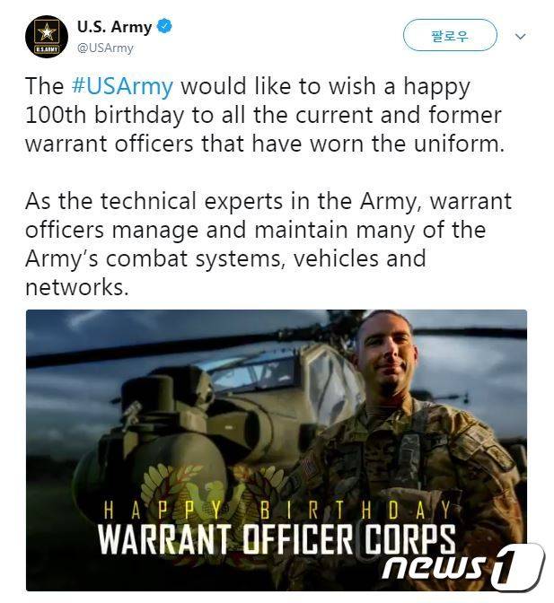Click the 'technical experts' tweet paragraph
Screen dimensions: 554x603
pyautogui.click(x=268, y=244)
